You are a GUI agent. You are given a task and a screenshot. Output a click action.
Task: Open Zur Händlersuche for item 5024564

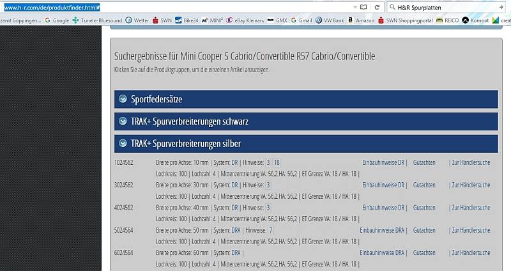470,230
